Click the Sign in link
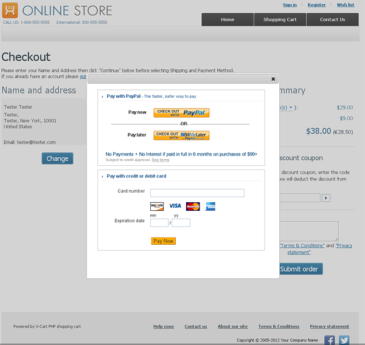Viewport: 365px width, 345px height. coord(290,5)
